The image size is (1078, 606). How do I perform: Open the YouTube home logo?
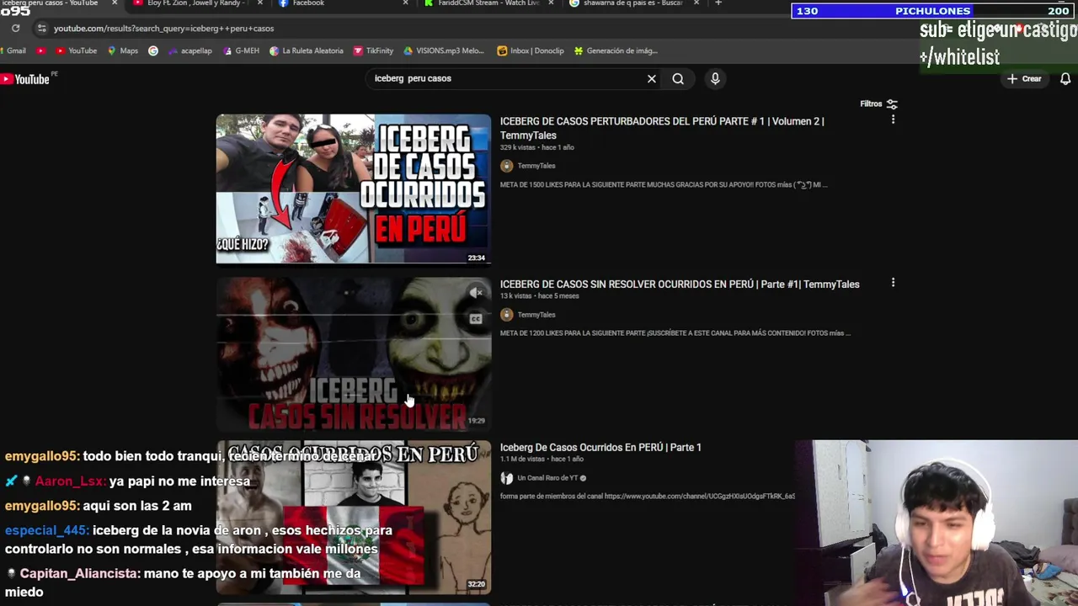(x=26, y=79)
